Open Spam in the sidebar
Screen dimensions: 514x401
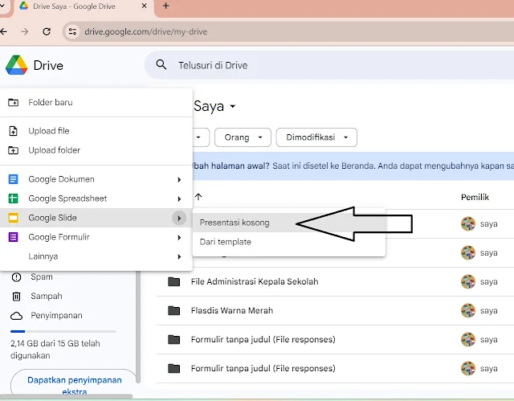(42, 276)
